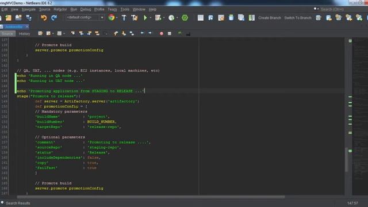Switch to Source view

7,34
